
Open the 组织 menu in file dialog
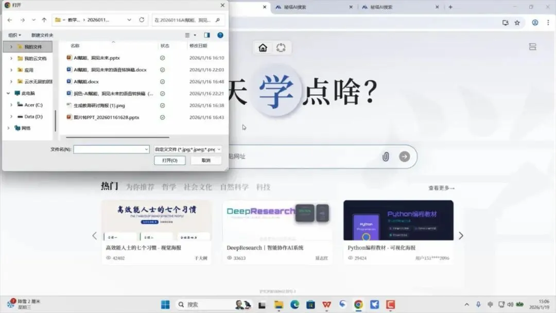(x=14, y=35)
